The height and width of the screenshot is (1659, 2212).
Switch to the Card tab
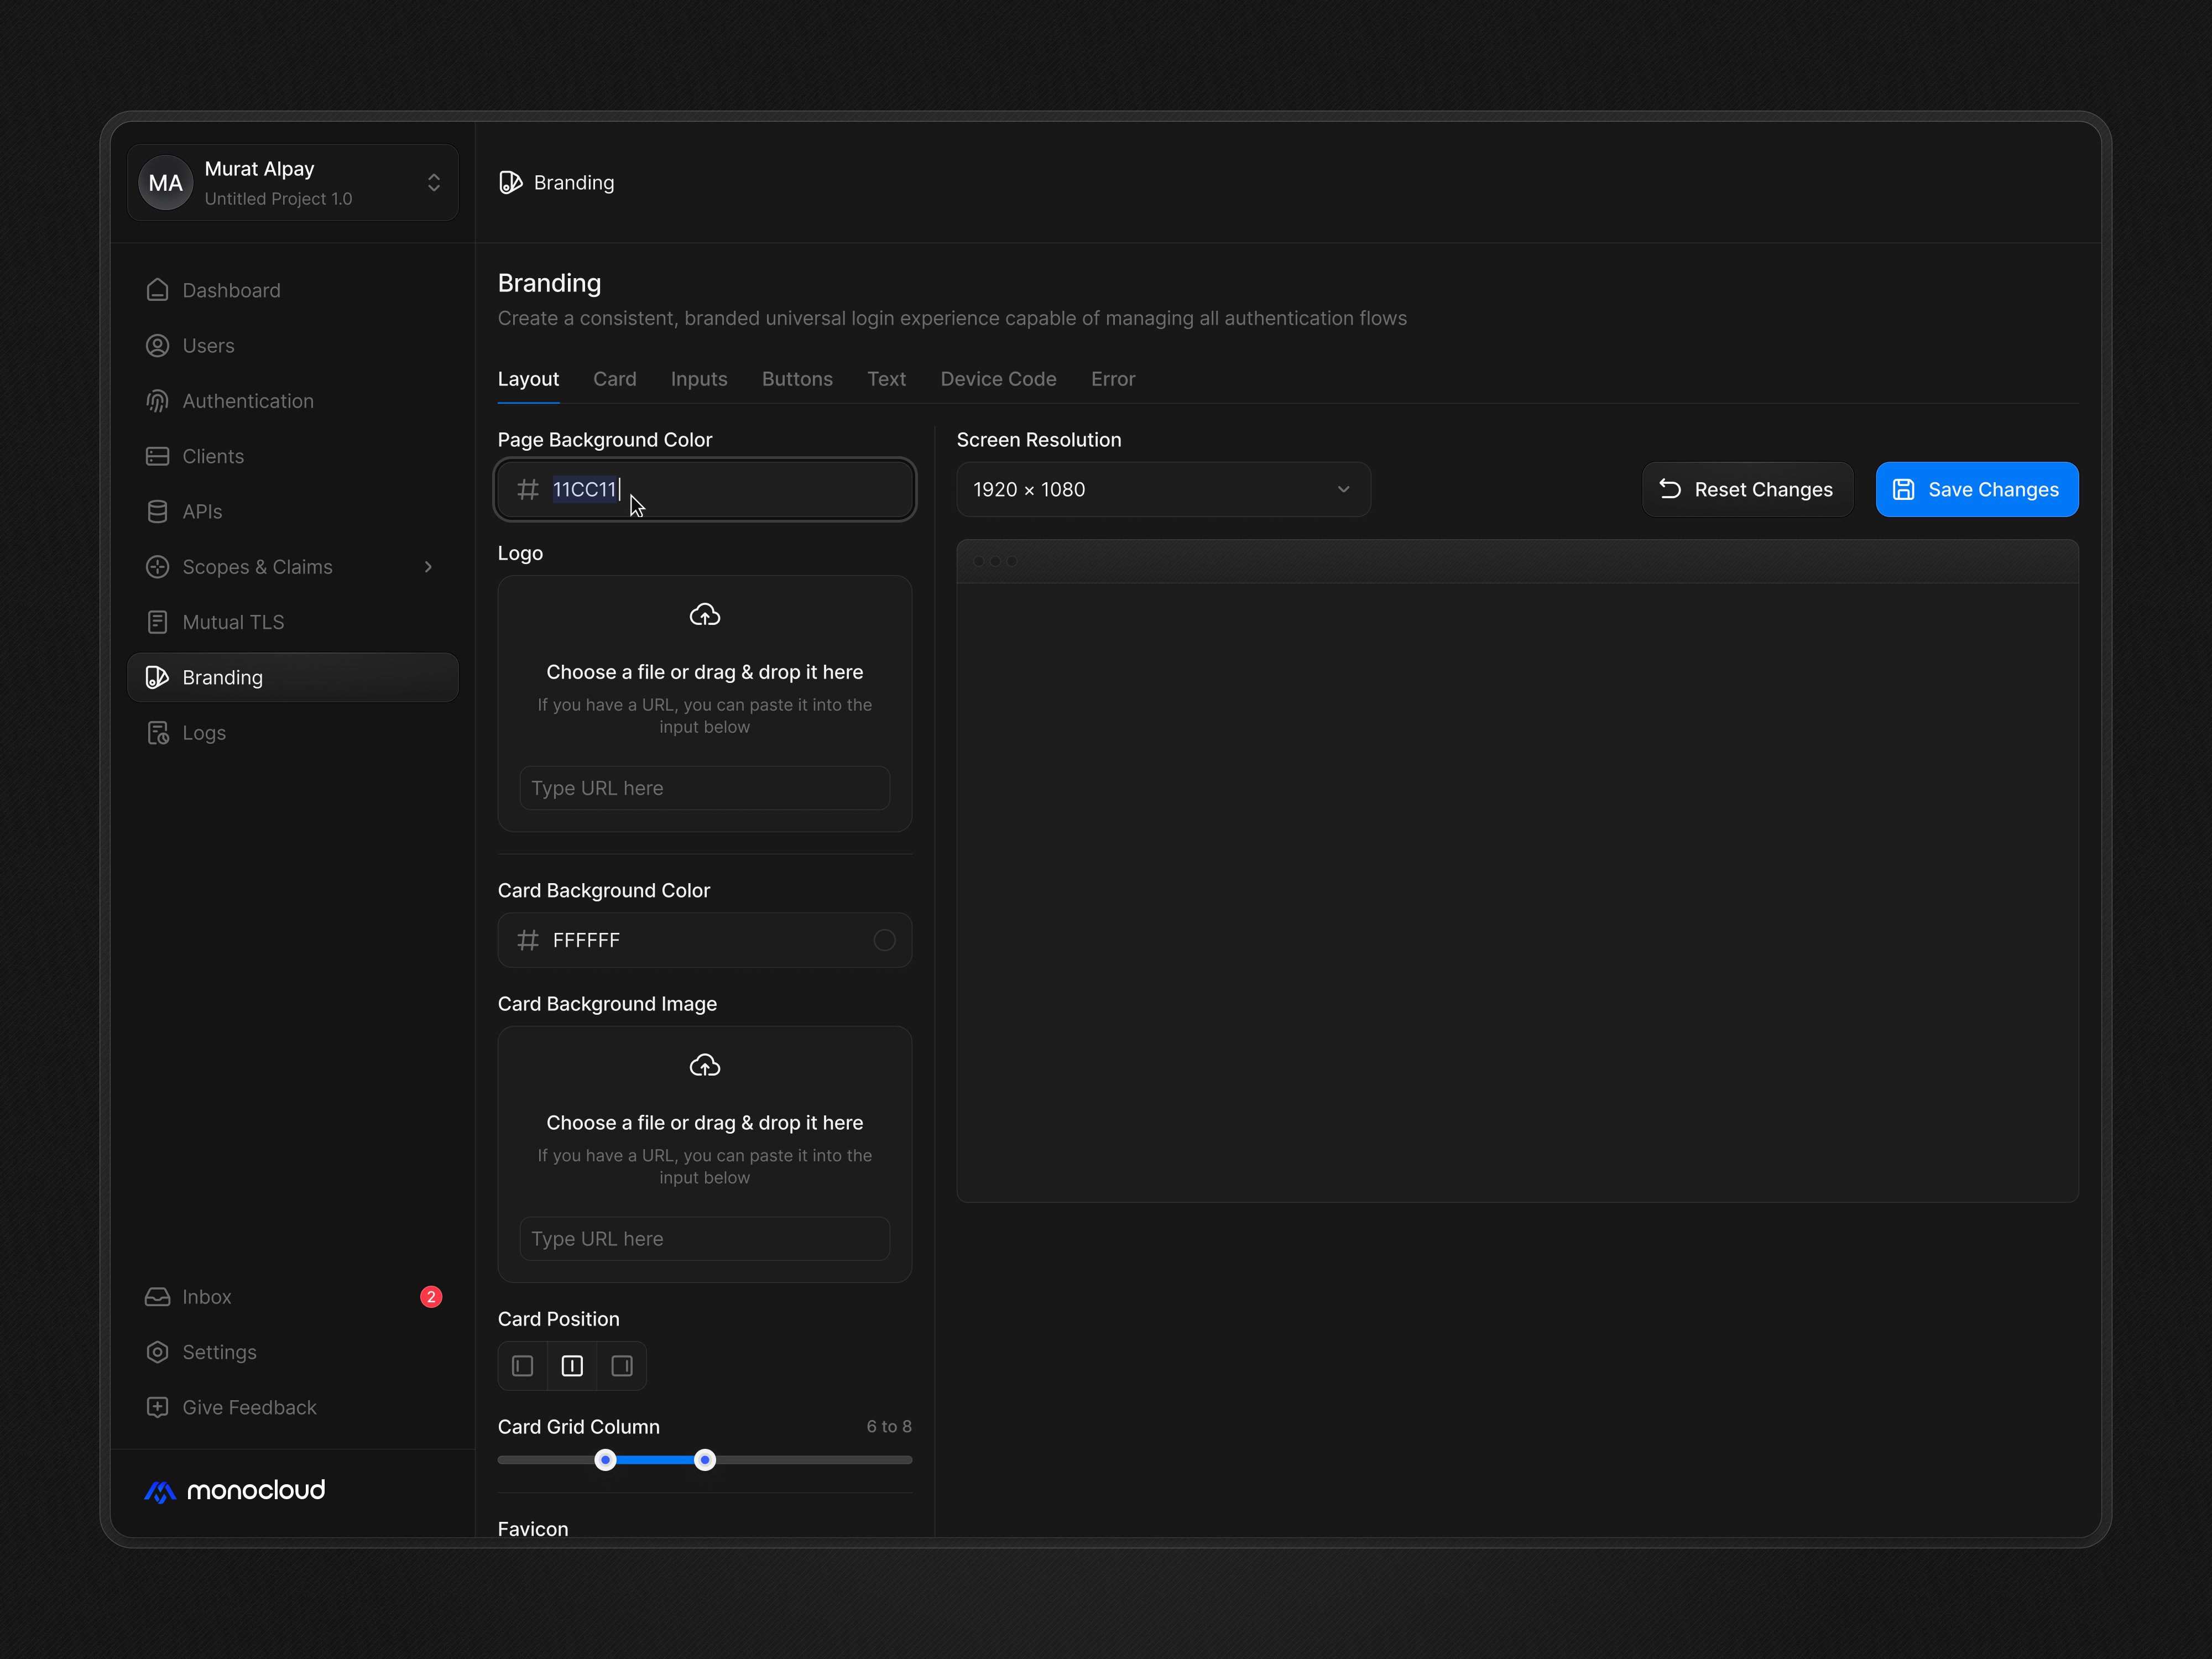615,379
